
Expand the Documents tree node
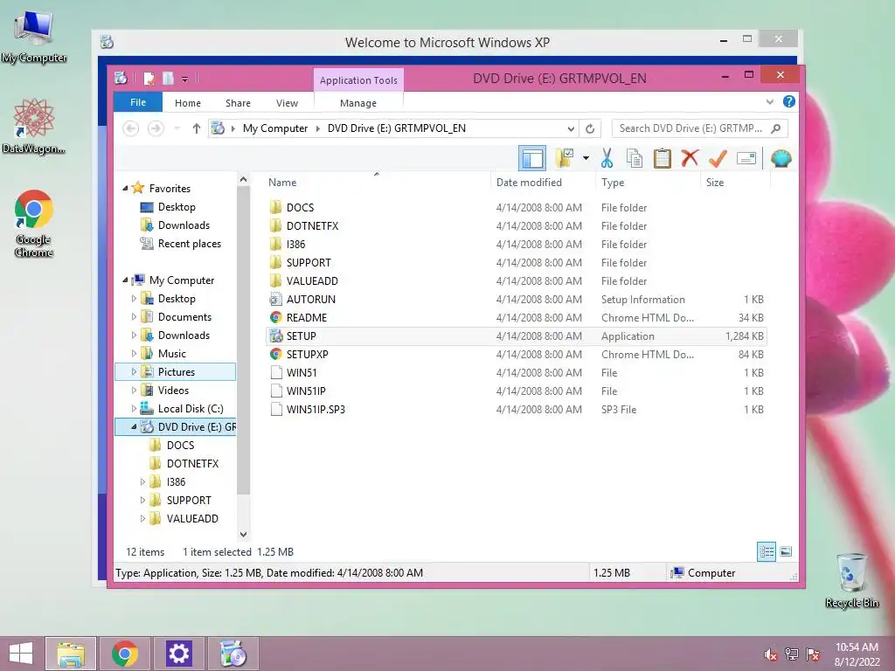(134, 316)
